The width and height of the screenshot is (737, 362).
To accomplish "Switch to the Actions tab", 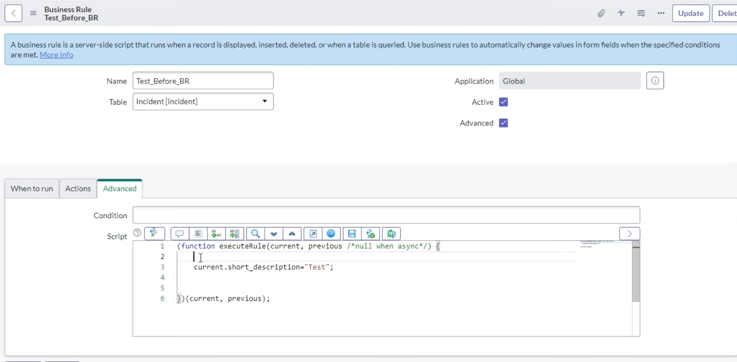I will click(77, 189).
